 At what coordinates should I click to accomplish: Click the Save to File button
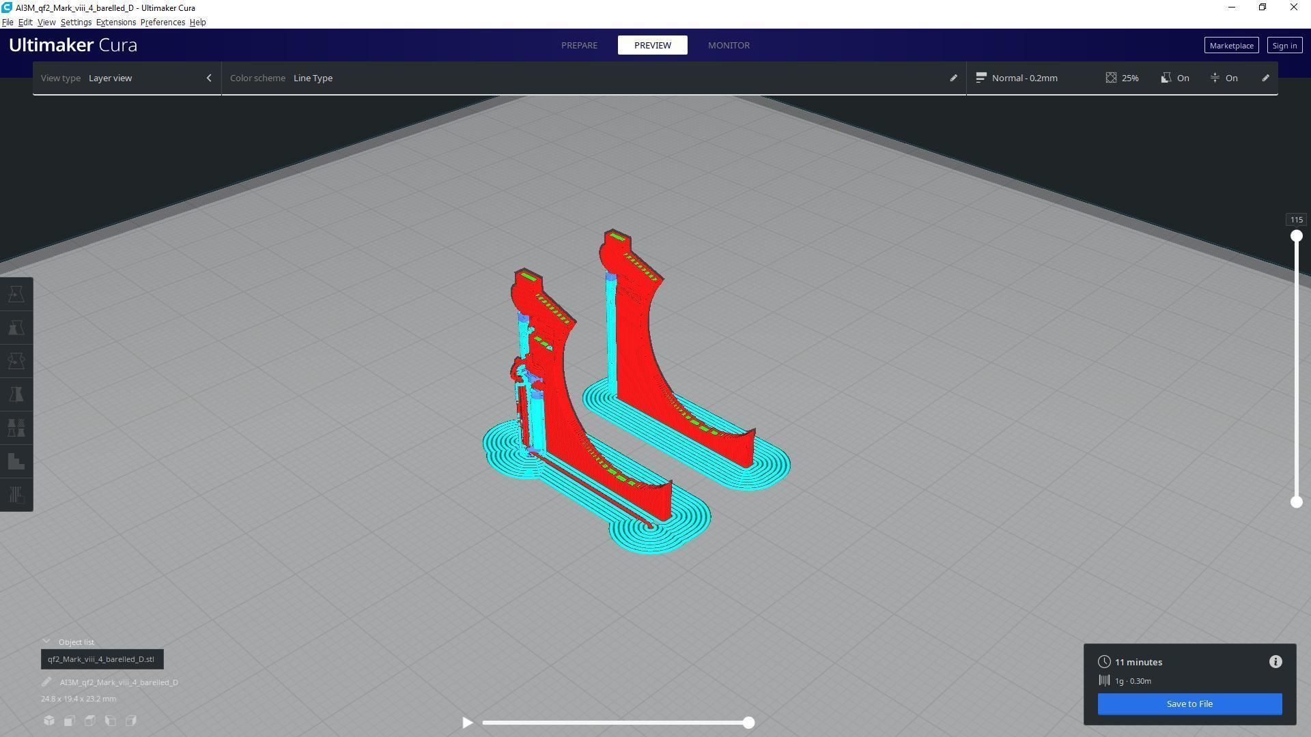pyautogui.click(x=1189, y=704)
